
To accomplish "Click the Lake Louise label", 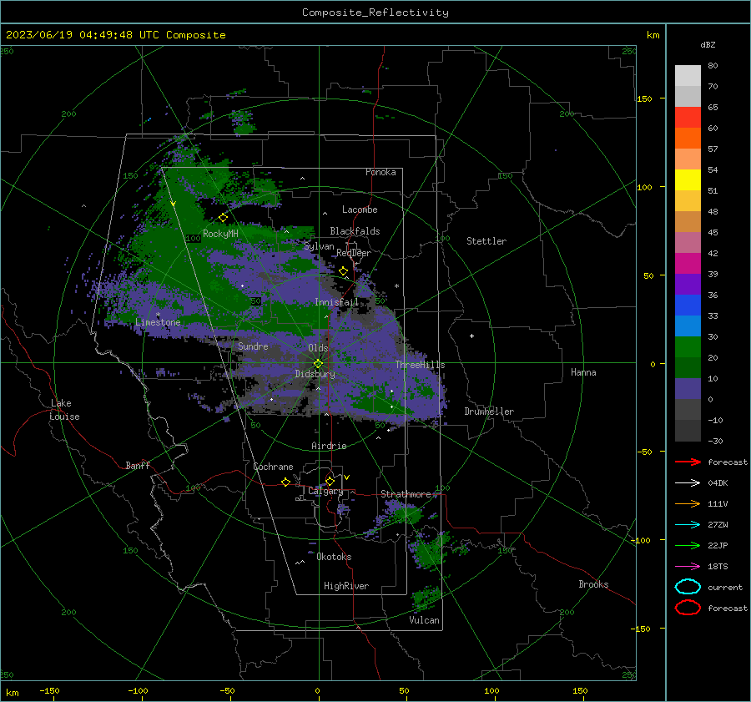I will [x=64, y=410].
